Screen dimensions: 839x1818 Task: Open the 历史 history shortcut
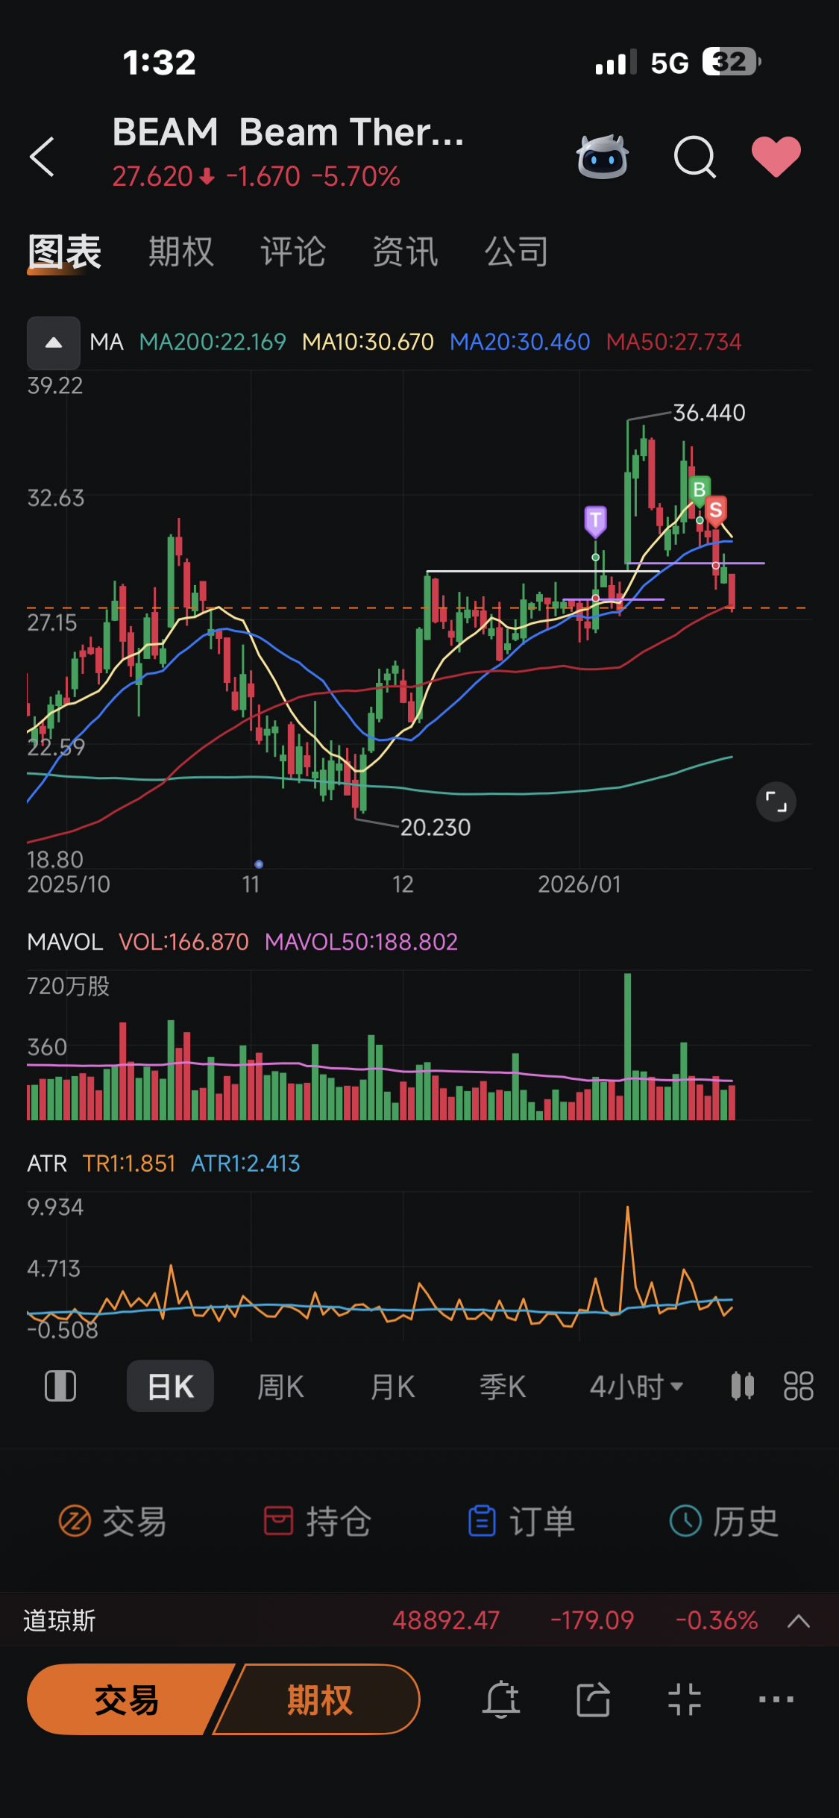pyautogui.click(x=724, y=1522)
